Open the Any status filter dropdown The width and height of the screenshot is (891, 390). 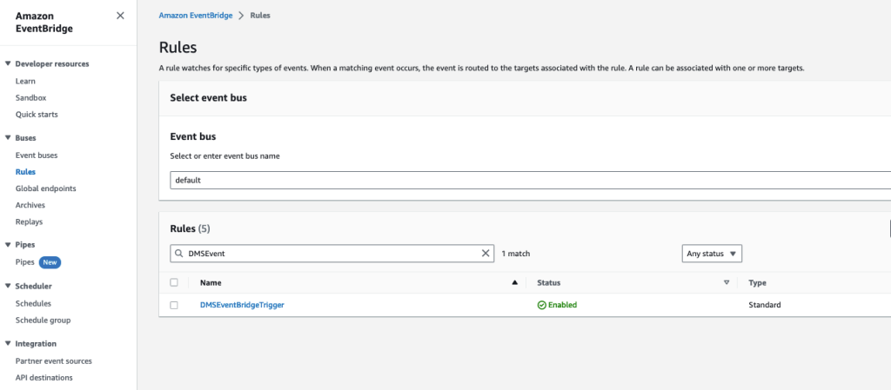coord(712,254)
